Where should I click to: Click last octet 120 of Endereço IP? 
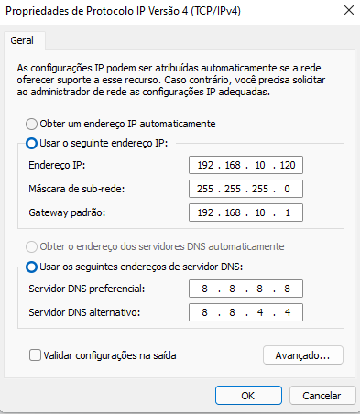[x=288, y=165]
